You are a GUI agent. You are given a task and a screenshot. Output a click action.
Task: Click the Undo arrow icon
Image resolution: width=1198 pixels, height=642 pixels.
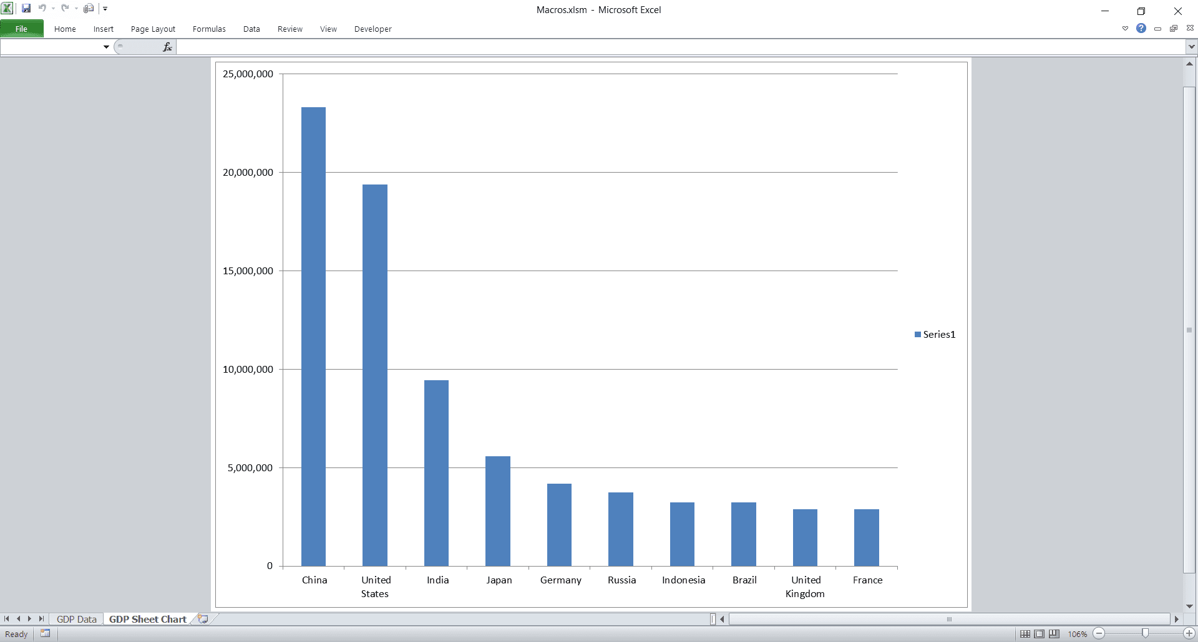click(42, 9)
